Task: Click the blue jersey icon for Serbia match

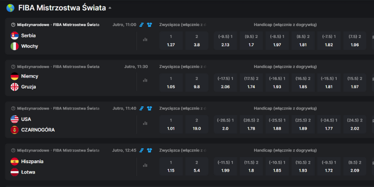Action: (150, 24)
